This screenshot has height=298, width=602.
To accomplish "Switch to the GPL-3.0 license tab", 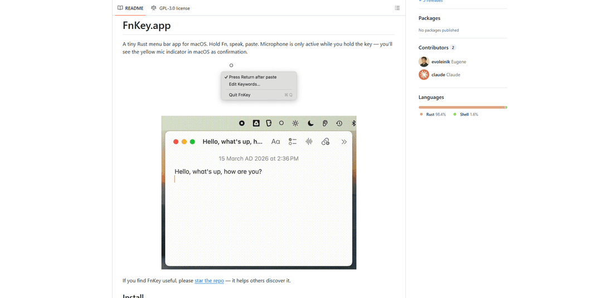I will point(171,8).
